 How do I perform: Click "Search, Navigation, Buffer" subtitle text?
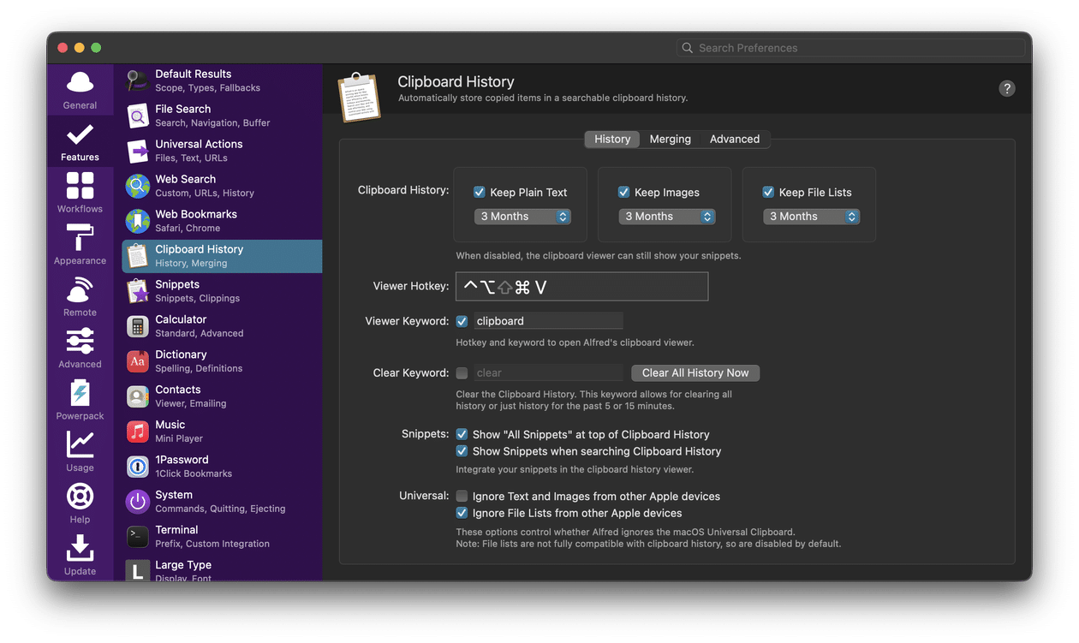pos(212,123)
